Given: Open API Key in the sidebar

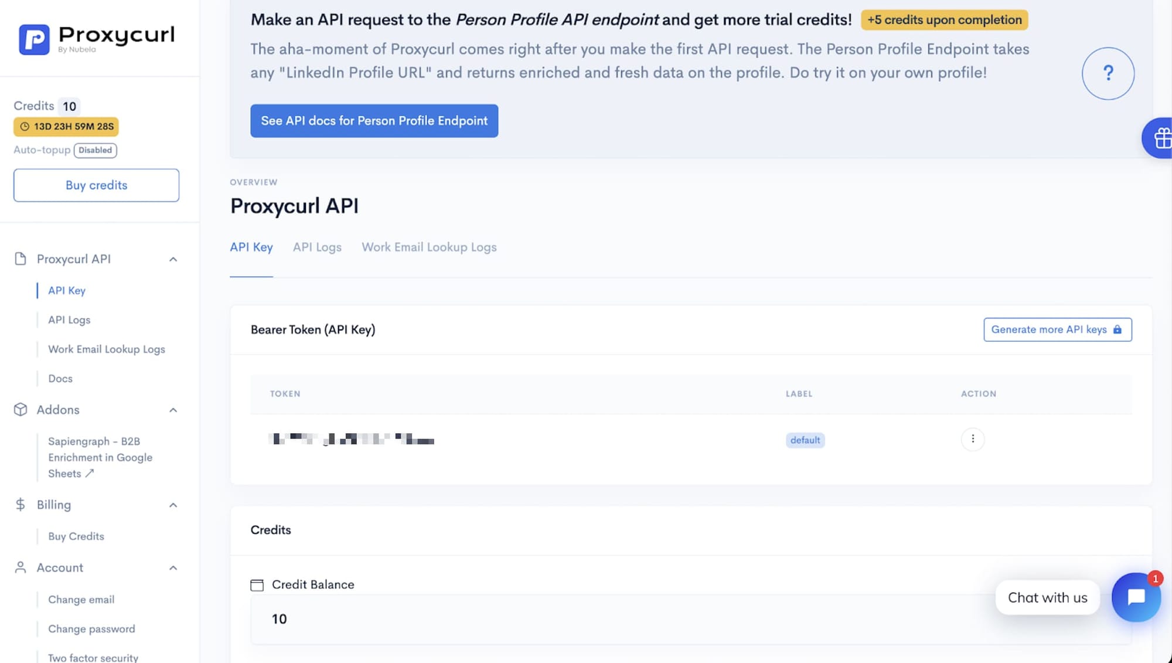Looking at the screenshot, I should coord(67,290).
